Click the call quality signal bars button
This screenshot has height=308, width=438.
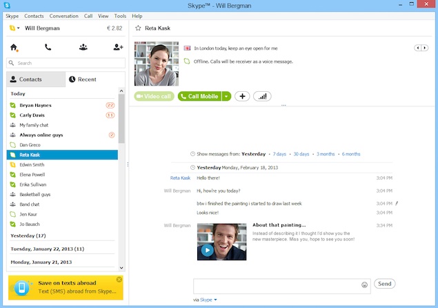click(262, 97)
